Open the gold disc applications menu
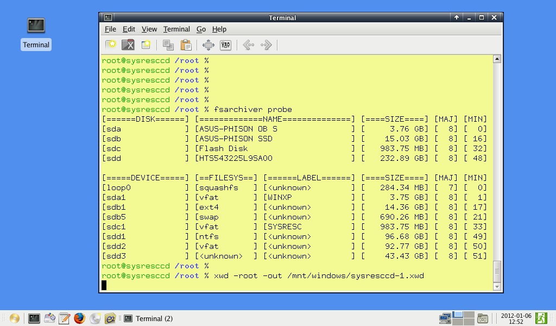 click(15, 318)
